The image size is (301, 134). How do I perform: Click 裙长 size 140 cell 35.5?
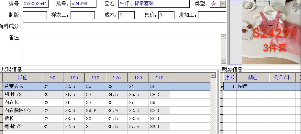(x=159, y=119)
